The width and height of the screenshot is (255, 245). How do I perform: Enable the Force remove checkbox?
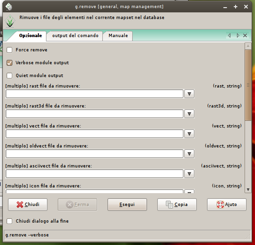pos(9,50)
